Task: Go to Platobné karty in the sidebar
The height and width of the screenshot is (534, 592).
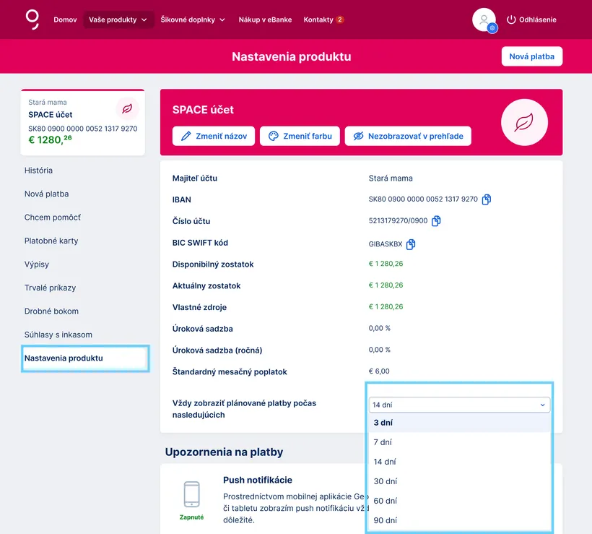Action: coord(51,241)
